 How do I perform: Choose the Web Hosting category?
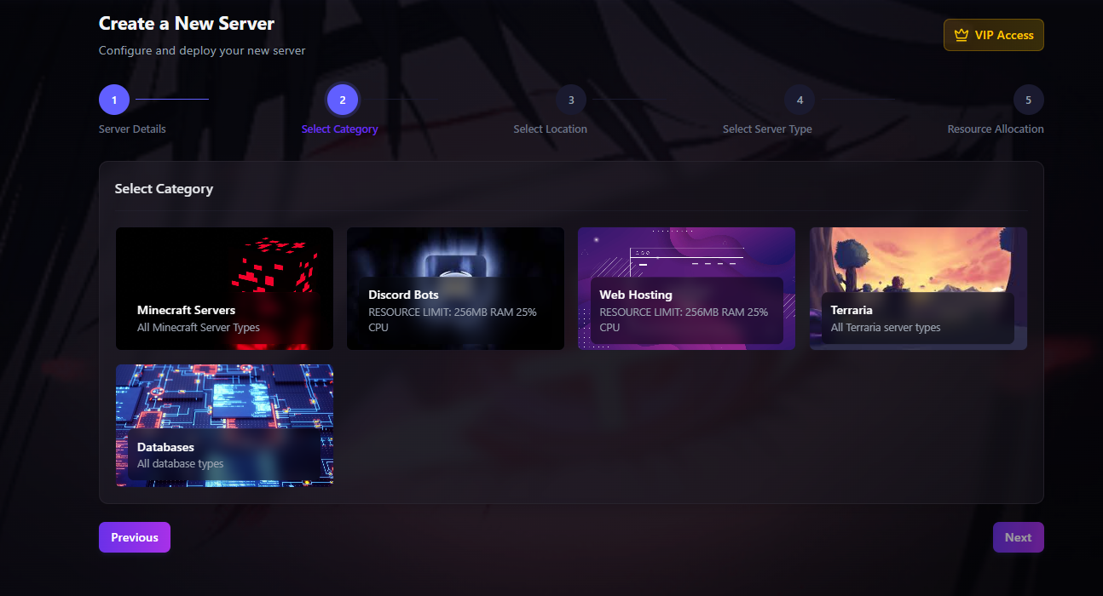(686, 288)
